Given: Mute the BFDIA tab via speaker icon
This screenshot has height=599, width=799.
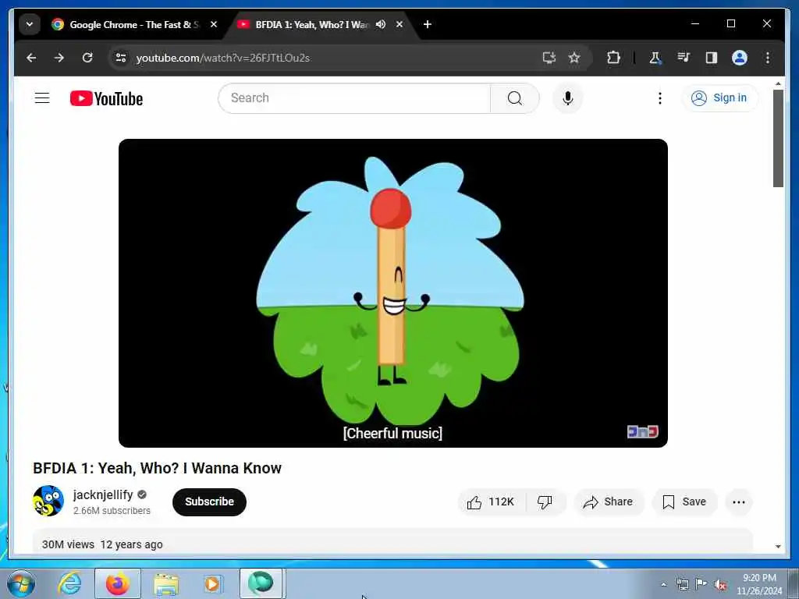Looking at the screenshot, I should pyautogui.click(x=381, y=24).
